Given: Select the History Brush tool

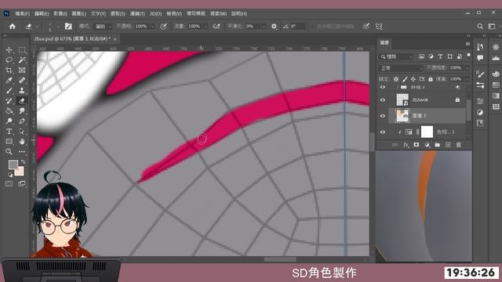Looking at the screenshot, I should tap(9, 101).
